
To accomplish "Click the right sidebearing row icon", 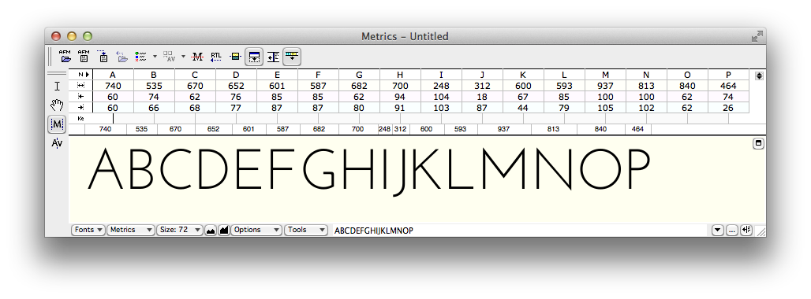I will (80, 107).
